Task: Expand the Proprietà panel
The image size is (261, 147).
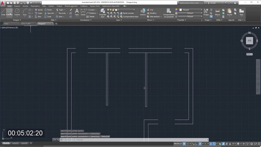Action: click(181, 20)
